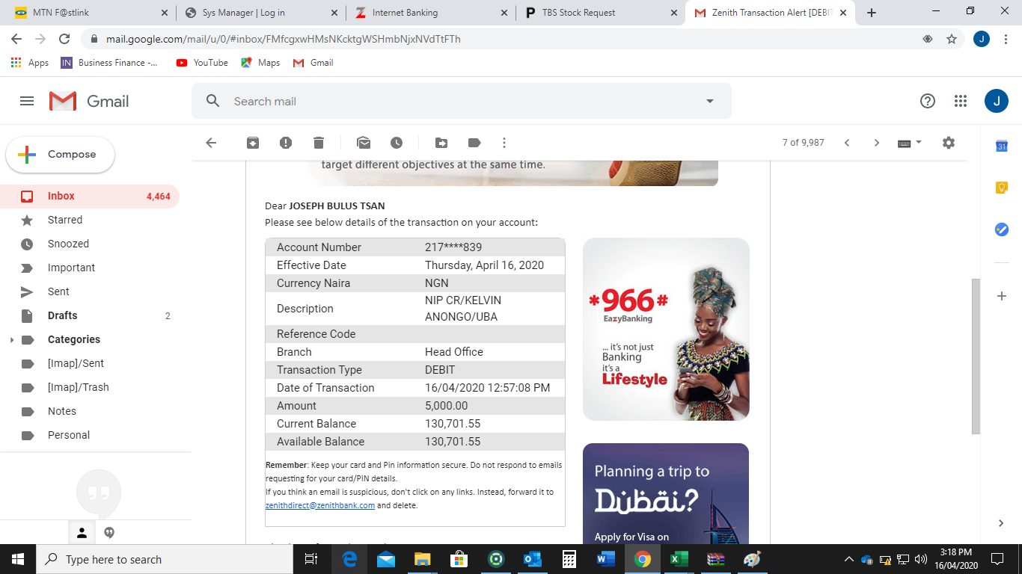Snooze this email
The height and width of the screenshot is (574, 1022).
pyautogui.click(x=397, y=143)
